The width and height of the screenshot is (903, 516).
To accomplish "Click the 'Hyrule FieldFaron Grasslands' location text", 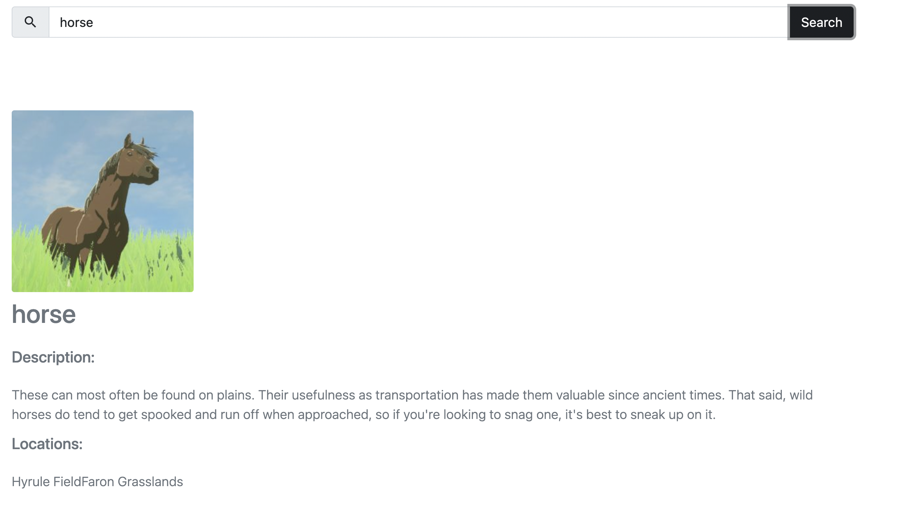I will point(97,481).
